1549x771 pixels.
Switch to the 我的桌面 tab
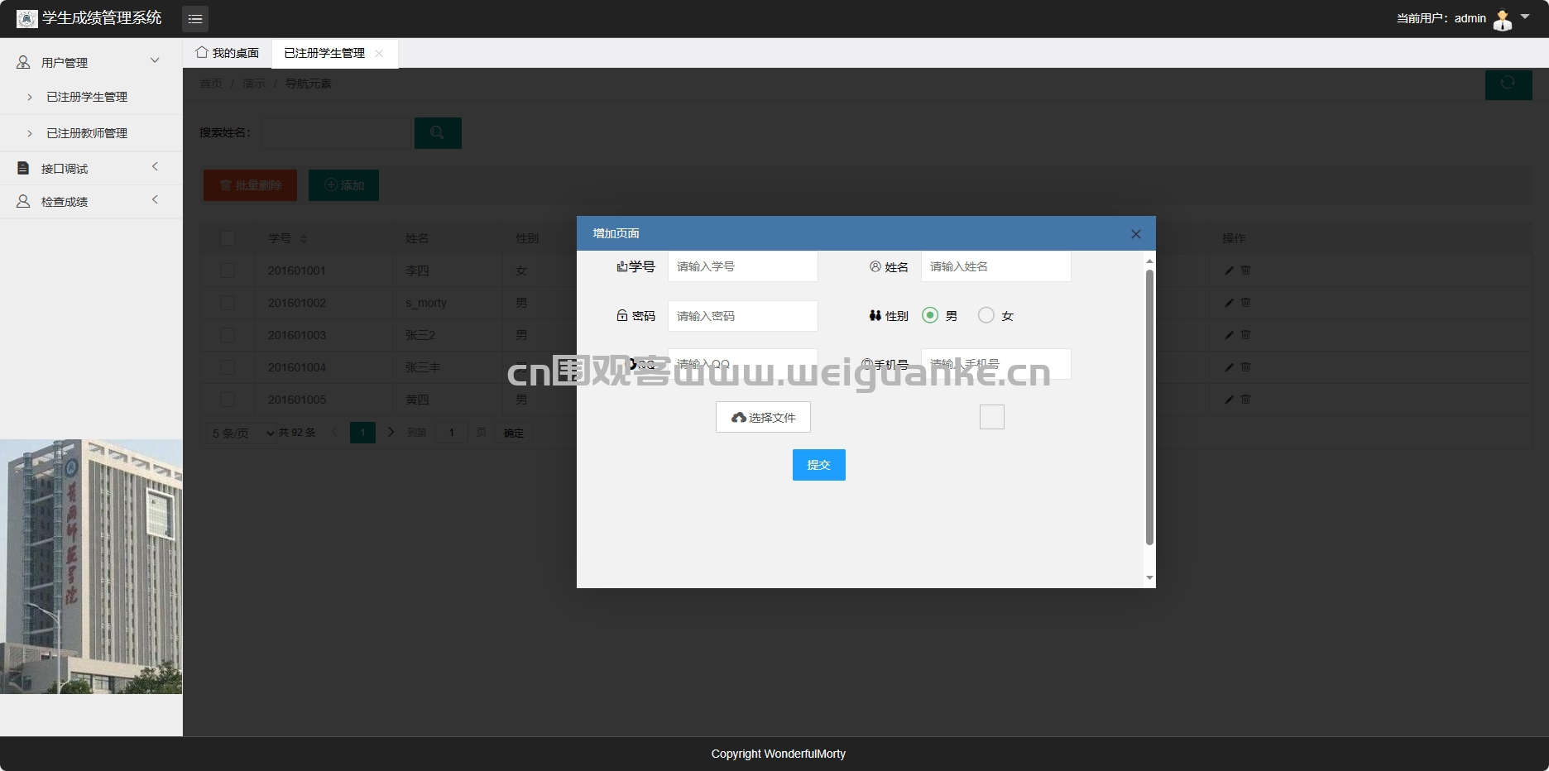pos(228,53)
